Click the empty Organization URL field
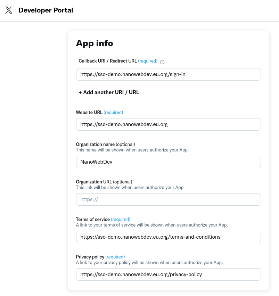279x296 pixels. (168, 199)
